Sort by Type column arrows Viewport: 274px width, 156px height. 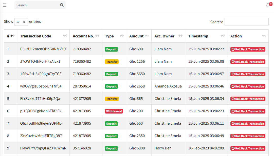click(122, 36)
